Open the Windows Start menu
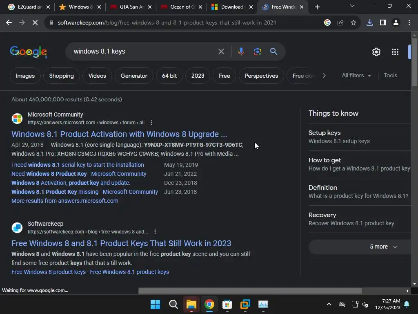The image size is (418, 314). tap(155, 304)
